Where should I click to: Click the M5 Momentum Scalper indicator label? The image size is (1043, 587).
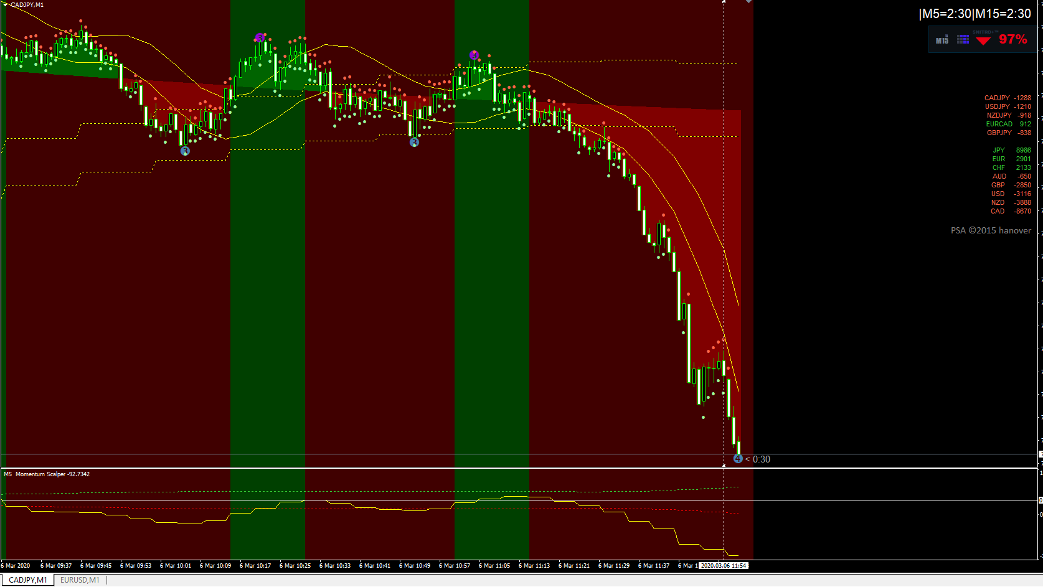pyautogui.click(x=47, y=474)
